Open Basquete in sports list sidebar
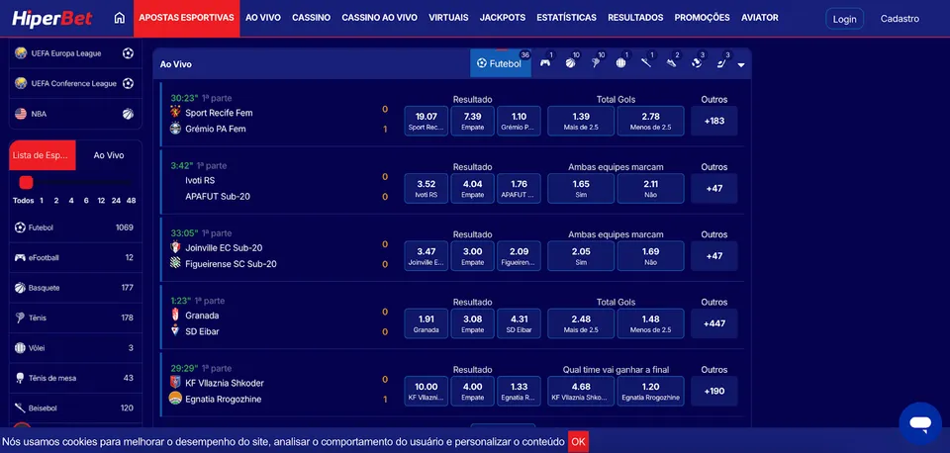Screen dimensions: 950x453 coord(75,288)
